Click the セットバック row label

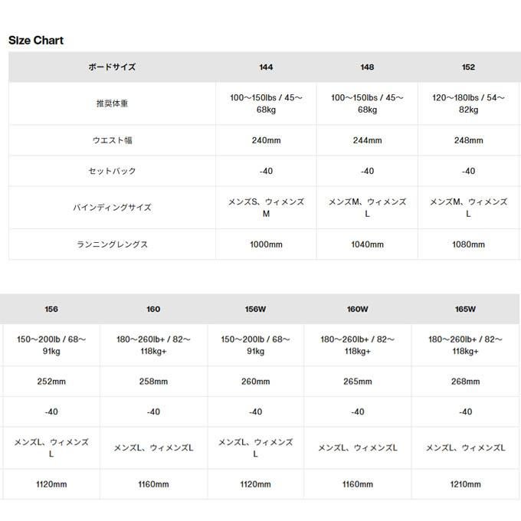[x=111, y=171]
